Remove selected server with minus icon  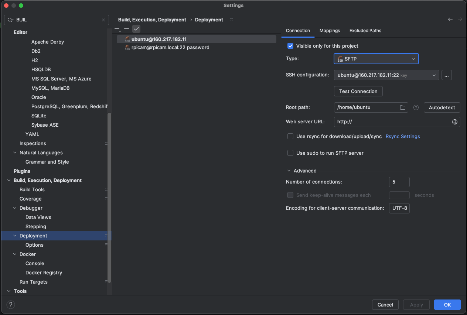[x=127, y=29]
